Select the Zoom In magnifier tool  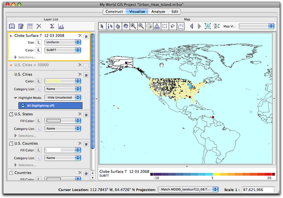pos(133,26)
